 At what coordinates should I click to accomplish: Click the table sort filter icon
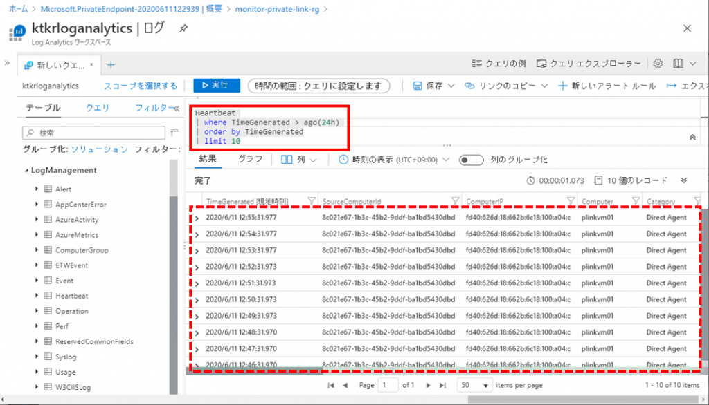click(174, 132)
